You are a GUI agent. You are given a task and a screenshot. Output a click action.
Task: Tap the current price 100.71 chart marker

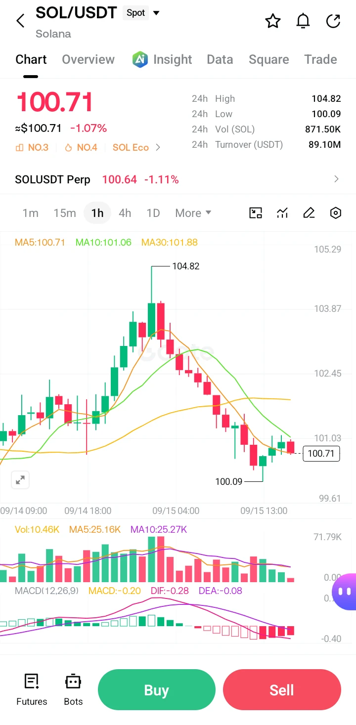pos(321,453)
